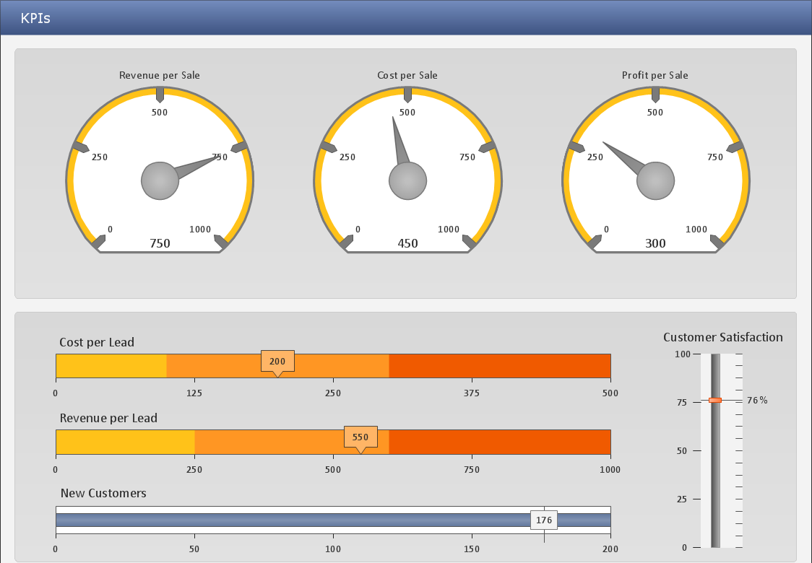The image size is (812, 563).
Task: Click the Cost per Lead label
Action: tap(97, 343)
